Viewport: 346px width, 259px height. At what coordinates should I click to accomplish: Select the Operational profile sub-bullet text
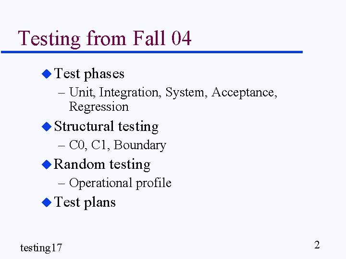[120, 183]
